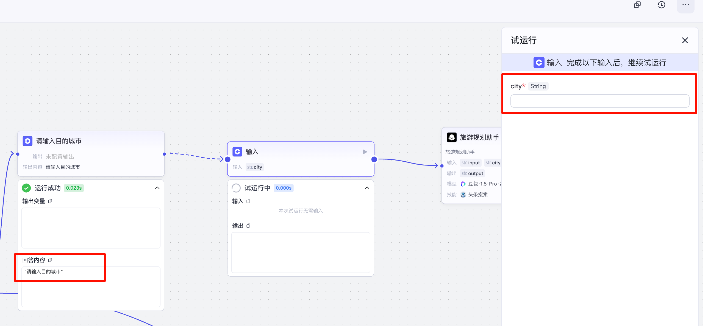Click the copy icon beside 输出 in the run results
The height and width of the screenshot is (326, 722).
point(248,226)
